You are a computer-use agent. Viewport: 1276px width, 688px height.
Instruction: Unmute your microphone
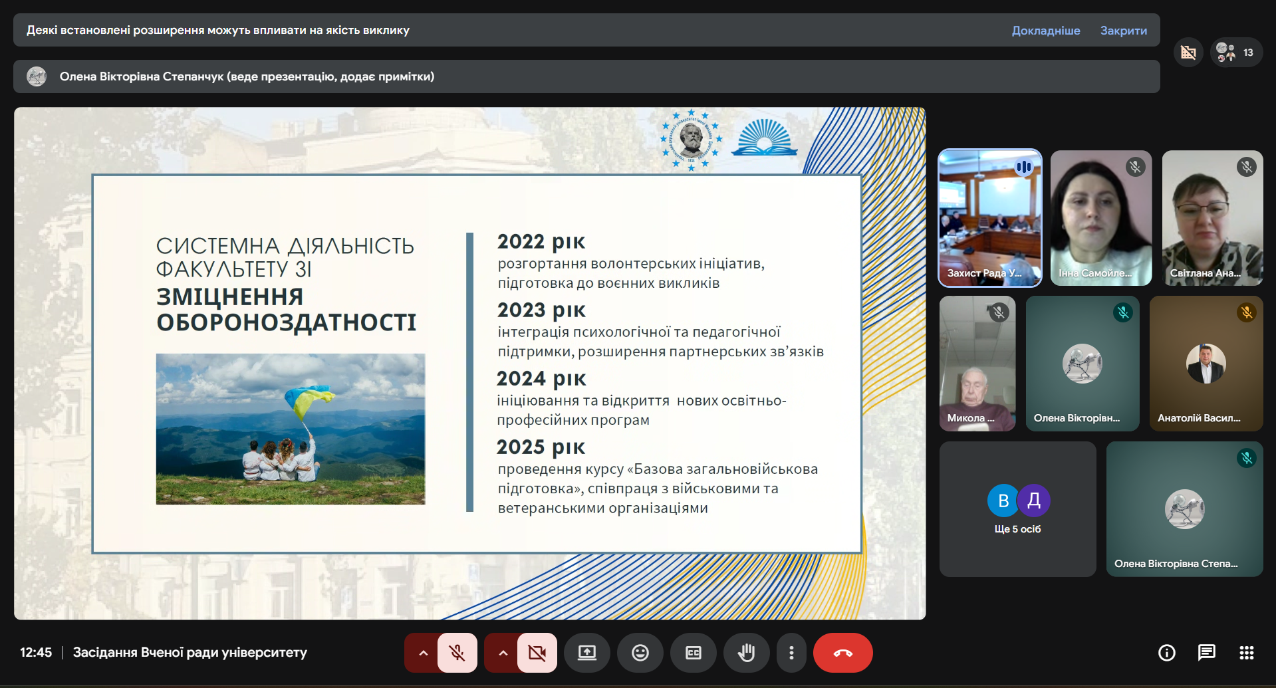tap(457, 653)
